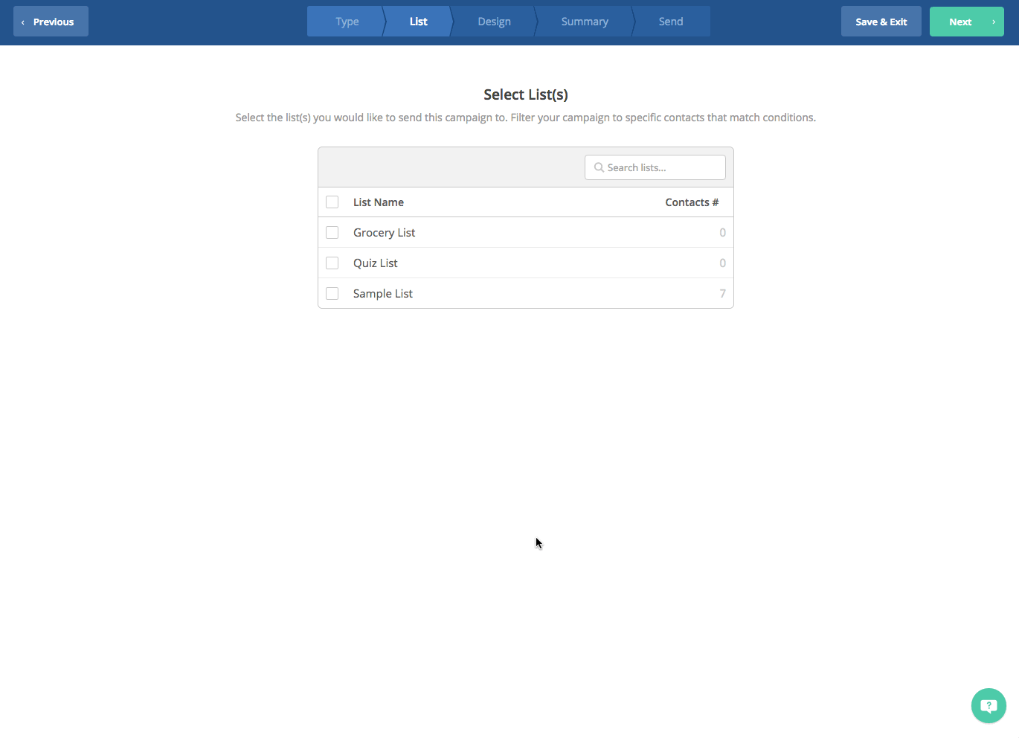The width and height of the screenshot is (1019, 738).
Task: Click the right chevron on Next button
Action: coord(993,22)
